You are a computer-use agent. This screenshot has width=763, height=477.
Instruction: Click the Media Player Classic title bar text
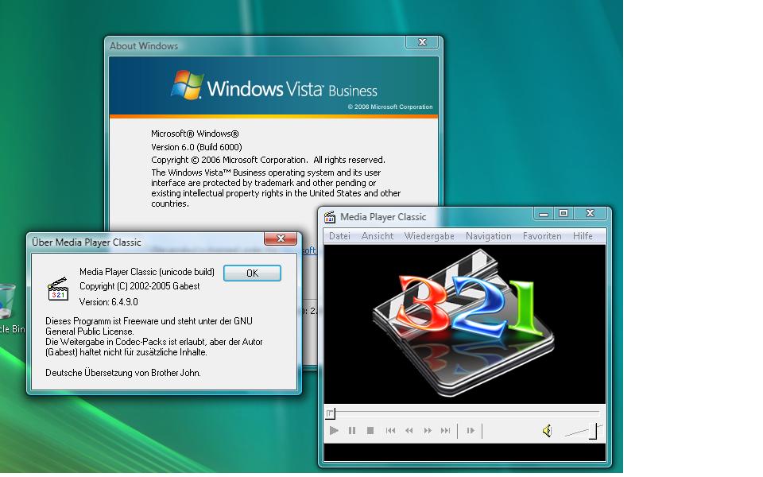click(383, 217)
